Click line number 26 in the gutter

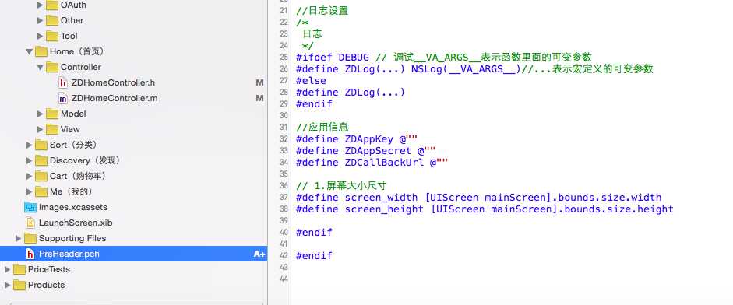pyautogui.click(x=284, y=69)
